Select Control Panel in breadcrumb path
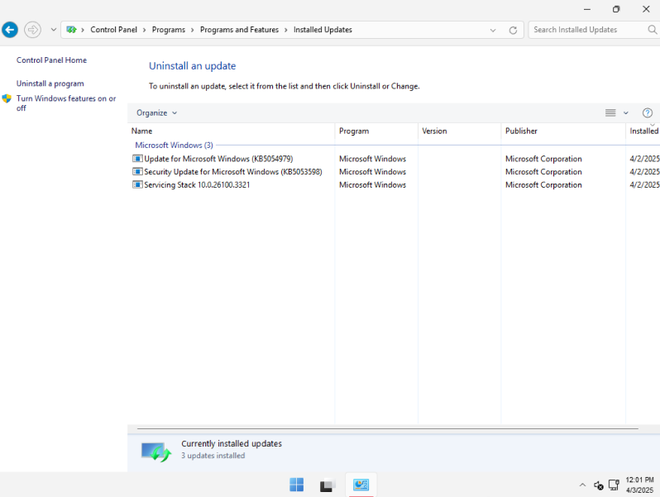Viewport: 660px width, 497px height. tap(113, 30)
